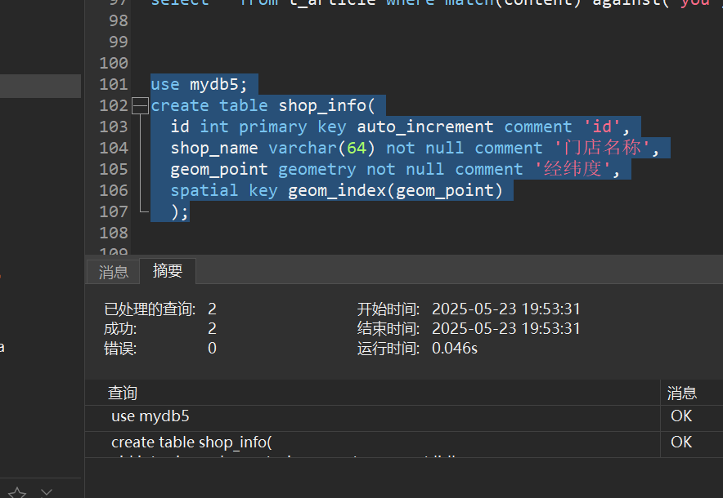Click the 成功 label
723x498 pixels.
(120, 329)
